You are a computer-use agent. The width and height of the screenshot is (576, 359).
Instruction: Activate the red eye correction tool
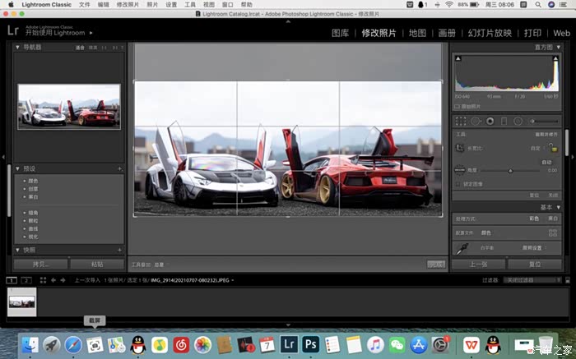[490, 121]
